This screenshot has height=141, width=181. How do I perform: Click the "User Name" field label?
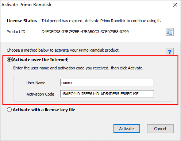point(36,83)
